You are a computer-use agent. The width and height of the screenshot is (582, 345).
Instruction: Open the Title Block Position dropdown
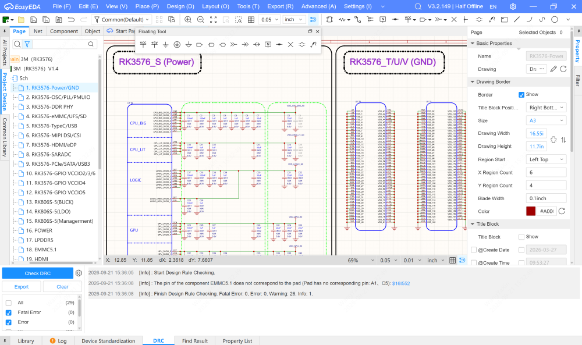[x=546, y=108]
